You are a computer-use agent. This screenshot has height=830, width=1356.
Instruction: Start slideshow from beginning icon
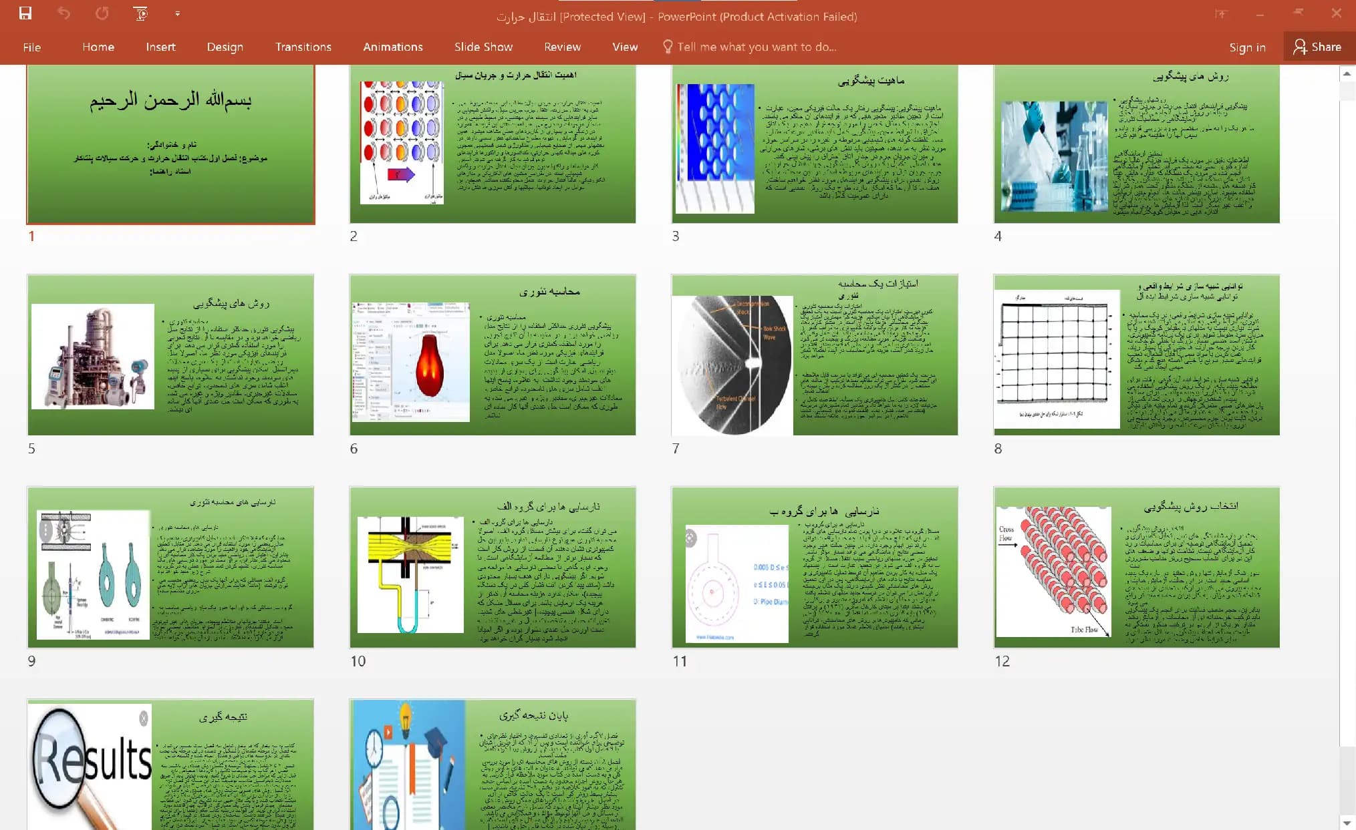tap(140, 13)
